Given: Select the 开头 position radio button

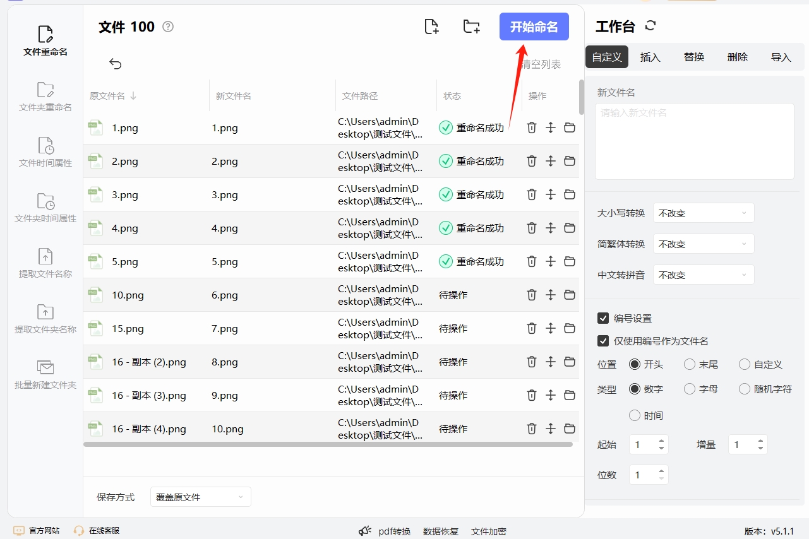Looking at the screenshot, I should point(635,364).
